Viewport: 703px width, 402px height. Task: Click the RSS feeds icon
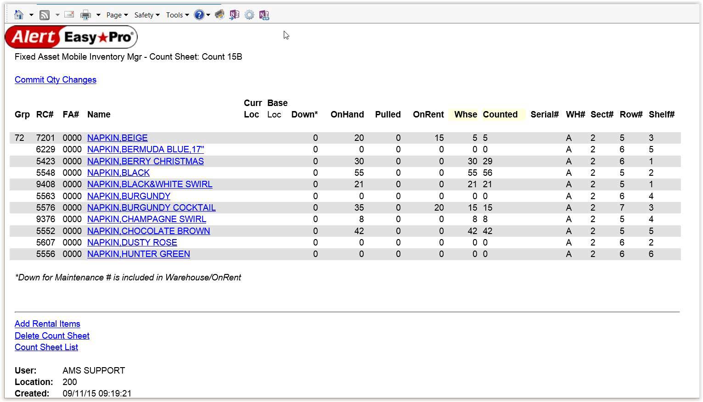coord(45,15)
